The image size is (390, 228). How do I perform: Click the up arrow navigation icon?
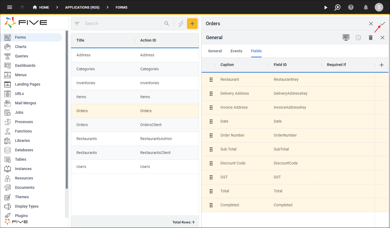tap(22, 7)
